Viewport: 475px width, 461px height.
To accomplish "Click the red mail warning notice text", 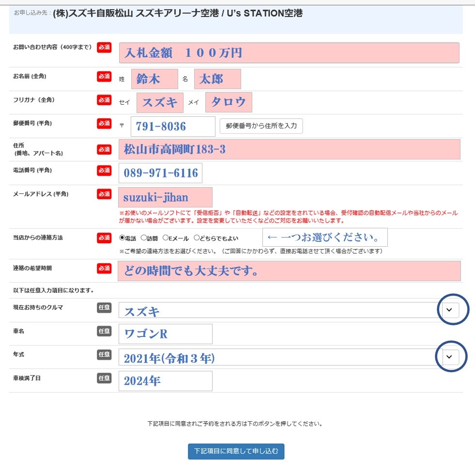I will point(288,217).
